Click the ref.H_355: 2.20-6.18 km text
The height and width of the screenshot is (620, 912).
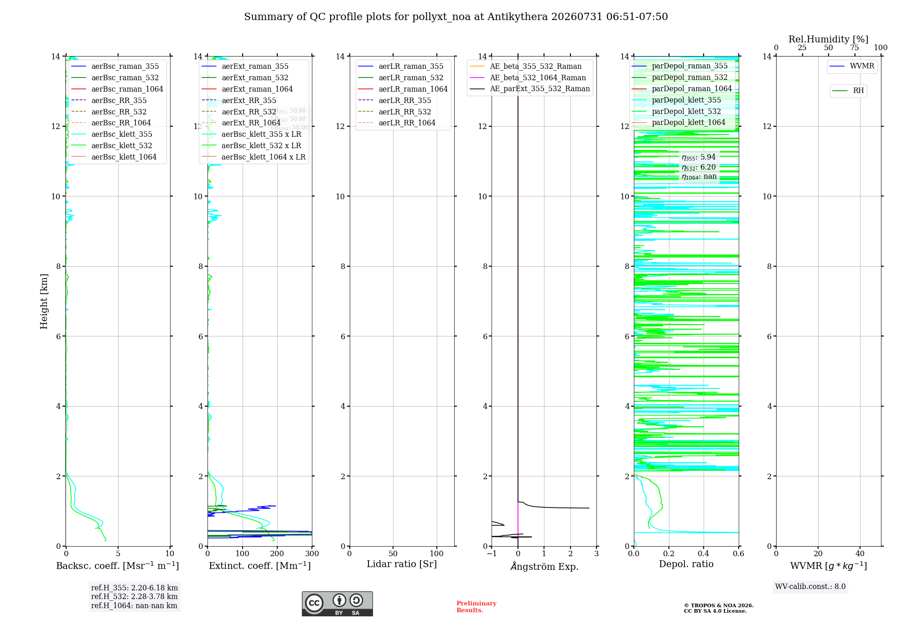coord(135,588)
